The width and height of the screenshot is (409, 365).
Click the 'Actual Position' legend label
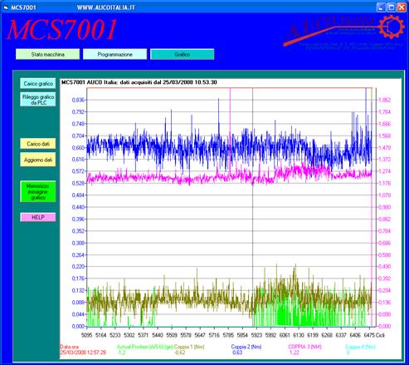pos(145,347)
